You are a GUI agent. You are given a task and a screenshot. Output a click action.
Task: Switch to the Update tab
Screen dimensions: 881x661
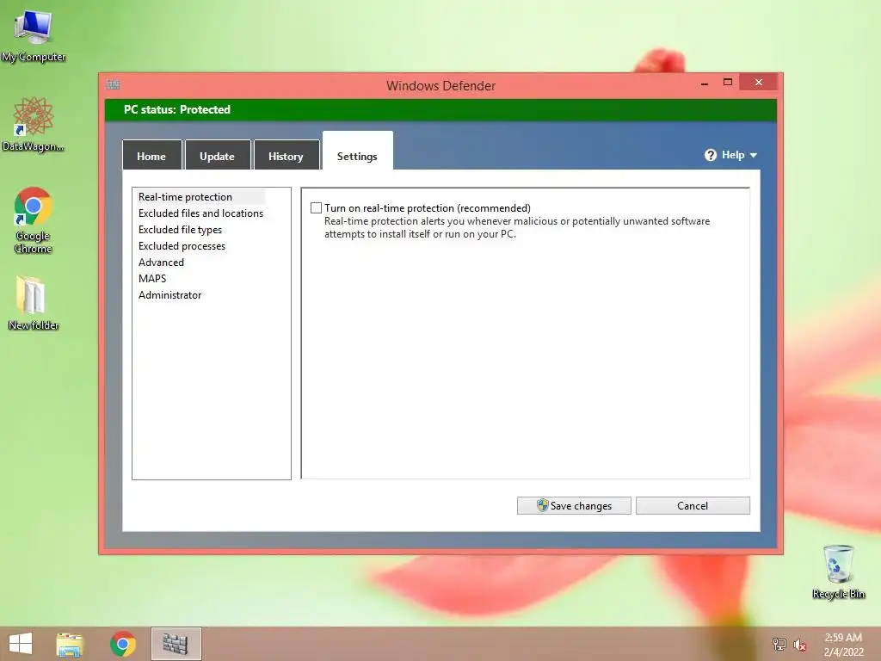[218, 156]
